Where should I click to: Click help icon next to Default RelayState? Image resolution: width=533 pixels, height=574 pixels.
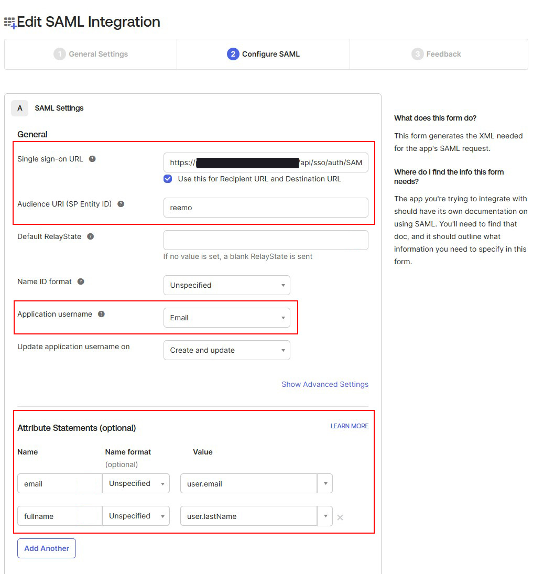pos(90,236)
